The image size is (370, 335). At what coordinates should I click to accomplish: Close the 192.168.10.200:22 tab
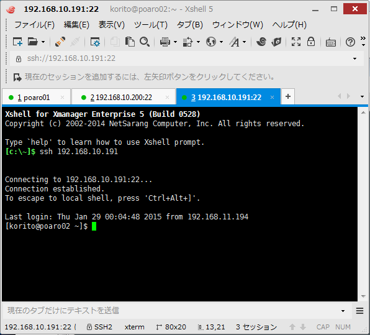click(167, 97)
